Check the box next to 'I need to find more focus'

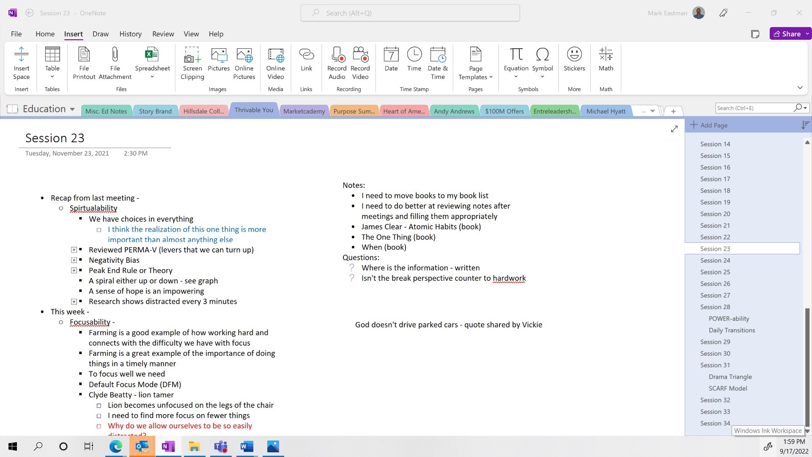(99, 416)
